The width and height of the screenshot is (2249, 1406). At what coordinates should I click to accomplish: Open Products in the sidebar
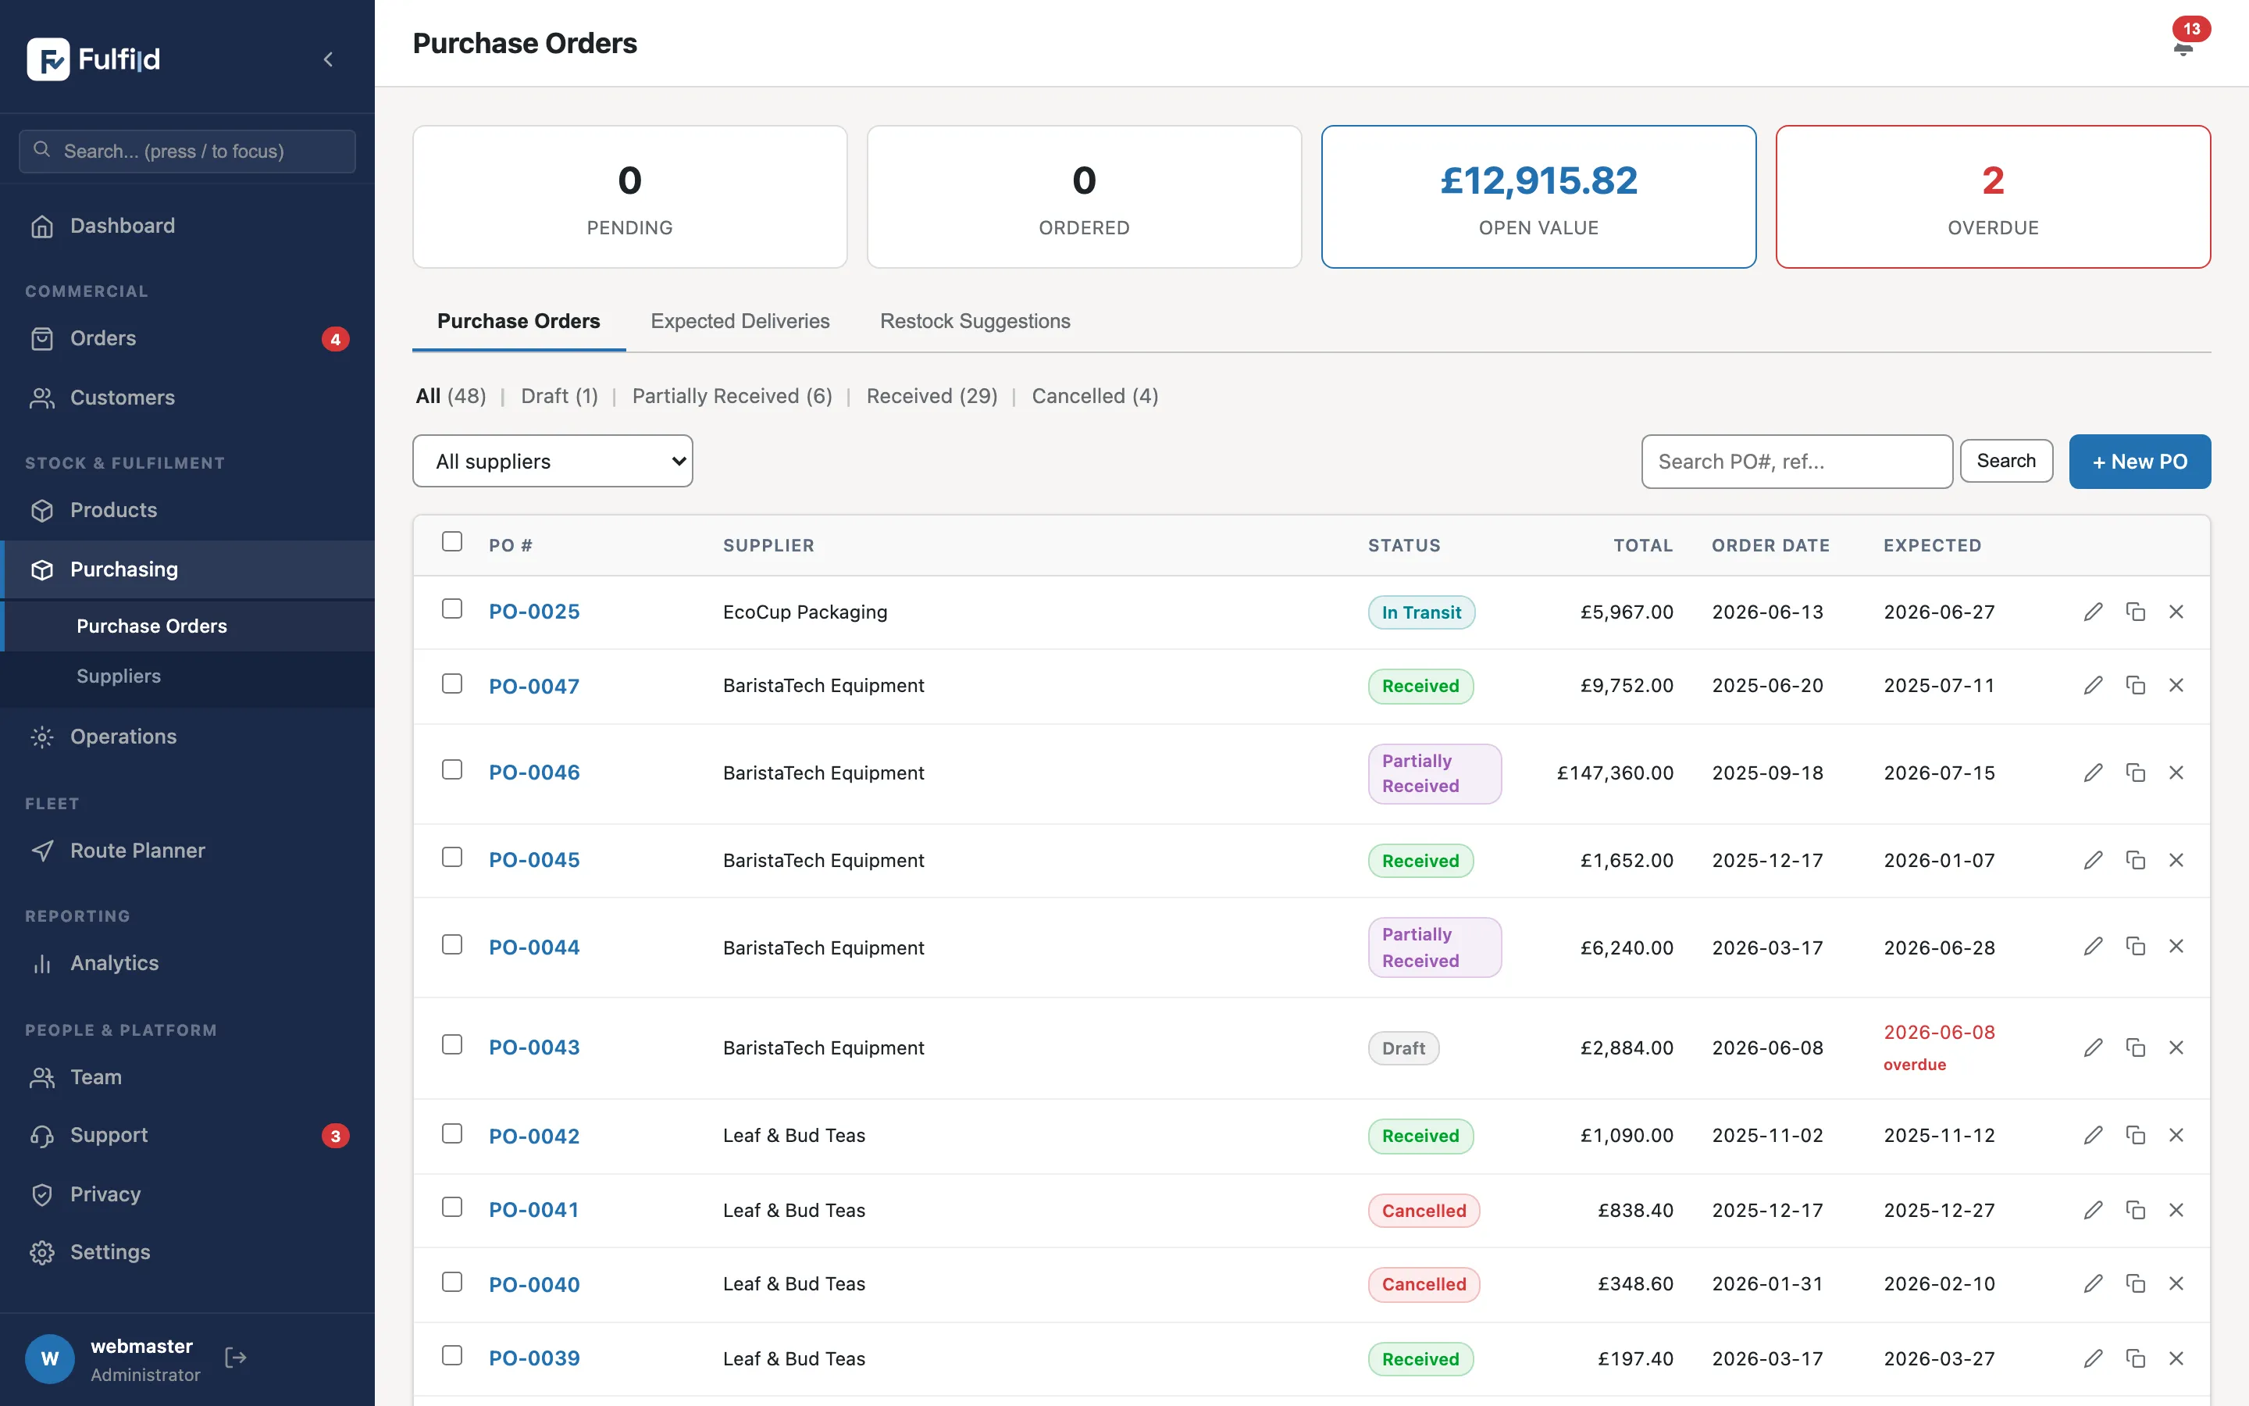pos(187,511)
